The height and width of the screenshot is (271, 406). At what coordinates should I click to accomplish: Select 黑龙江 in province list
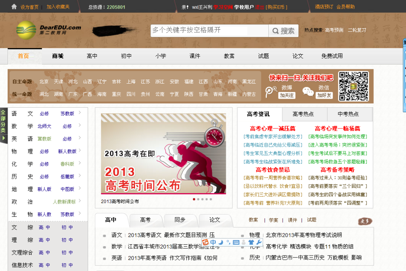[x=249, y=82]
